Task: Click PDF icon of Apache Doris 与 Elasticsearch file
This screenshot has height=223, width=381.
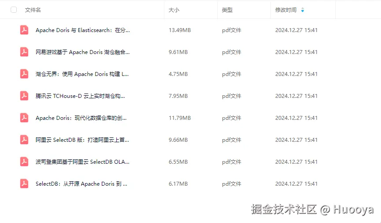Action: coord(24,30)
